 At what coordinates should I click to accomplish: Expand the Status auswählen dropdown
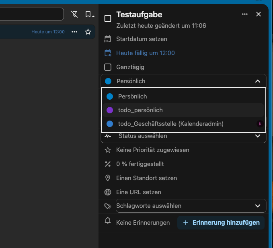(x=258, y=136)
